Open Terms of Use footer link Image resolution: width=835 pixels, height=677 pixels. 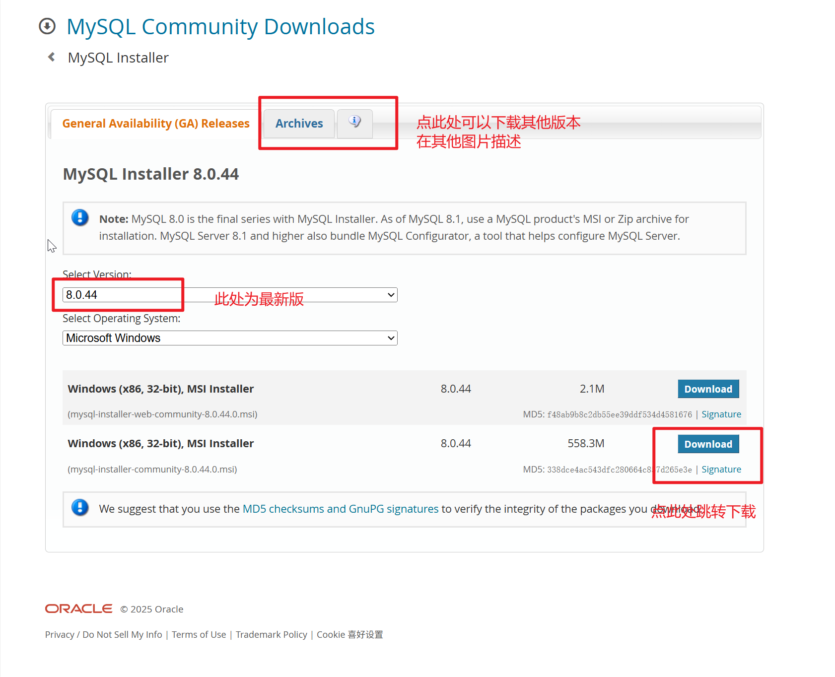coord(199,634)
